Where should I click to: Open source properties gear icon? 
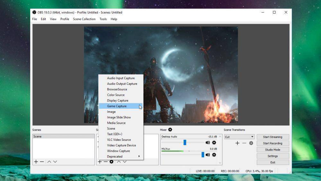(111, 162)
